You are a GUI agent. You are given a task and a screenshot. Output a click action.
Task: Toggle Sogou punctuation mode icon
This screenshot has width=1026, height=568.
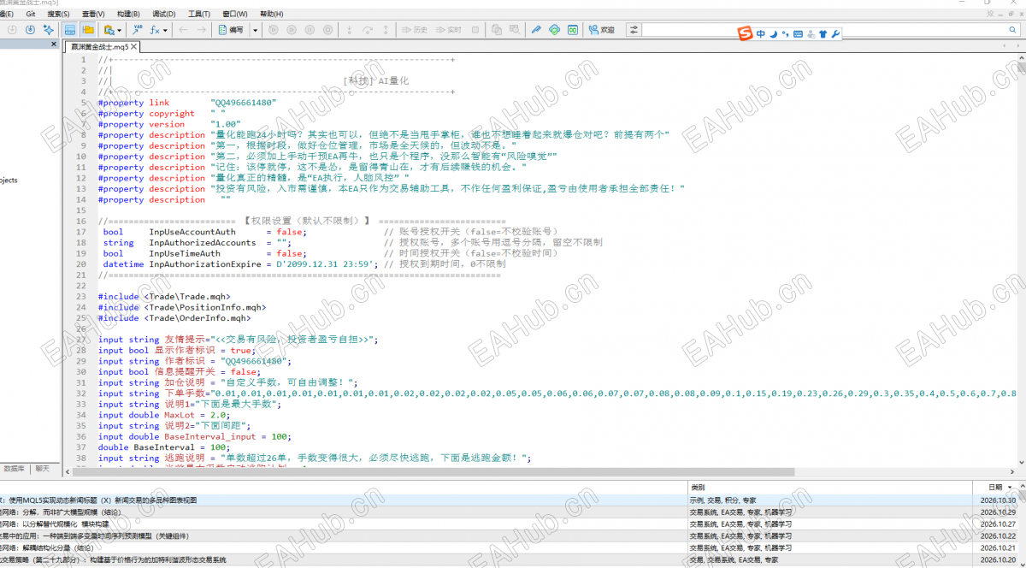coord(785,34)
